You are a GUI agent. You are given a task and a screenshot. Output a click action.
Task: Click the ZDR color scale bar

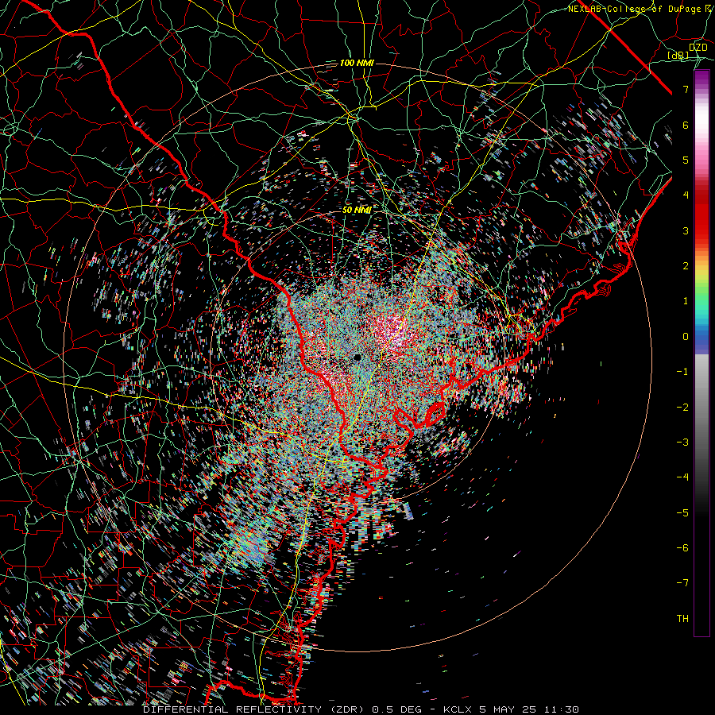click(701, 353)
